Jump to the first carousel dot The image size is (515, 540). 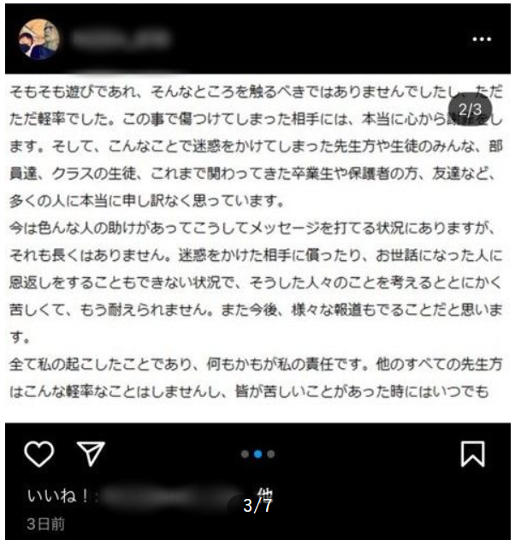(x=245, y=454)
